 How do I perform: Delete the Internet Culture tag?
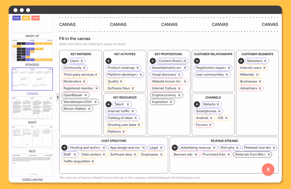pos(179,88)
